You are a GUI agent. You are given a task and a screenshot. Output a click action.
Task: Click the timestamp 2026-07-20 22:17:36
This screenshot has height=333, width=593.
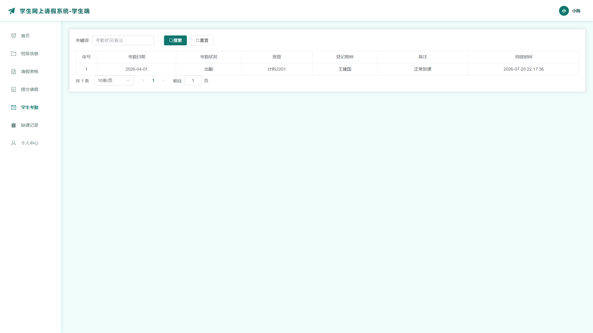point(524,69)
